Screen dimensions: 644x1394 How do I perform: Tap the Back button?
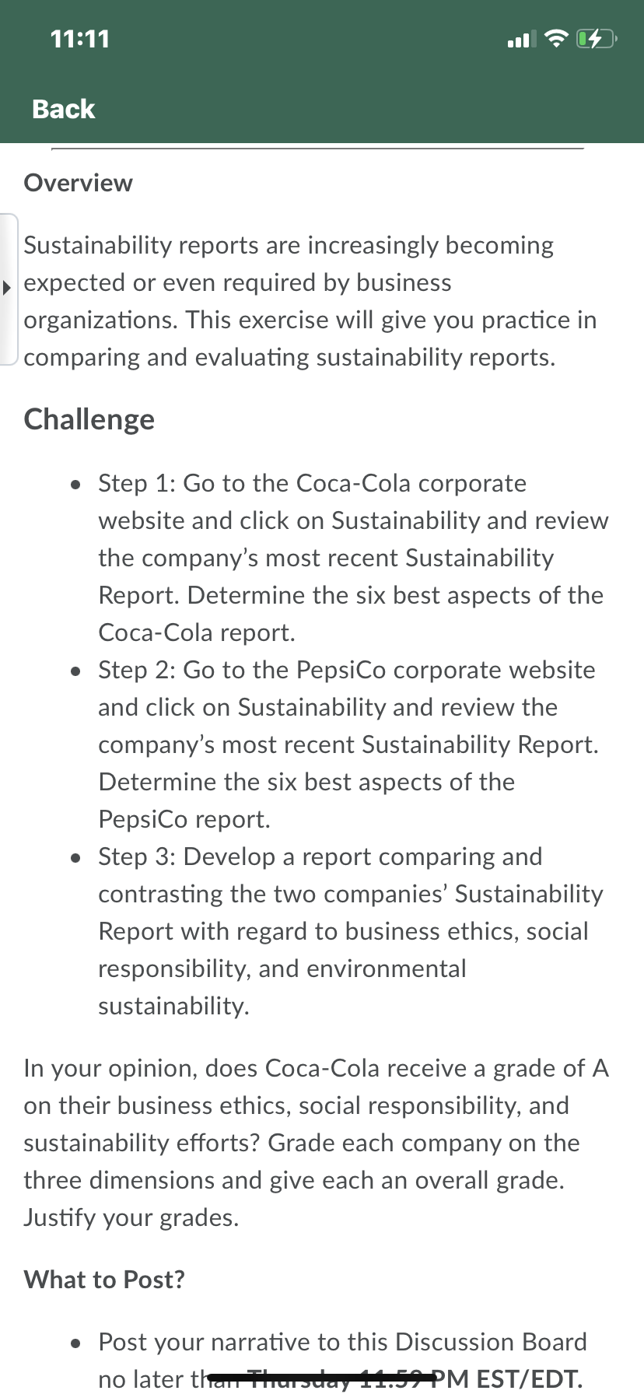click(63, 109)
